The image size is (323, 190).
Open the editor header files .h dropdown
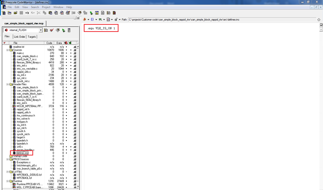tap(86, 20)
